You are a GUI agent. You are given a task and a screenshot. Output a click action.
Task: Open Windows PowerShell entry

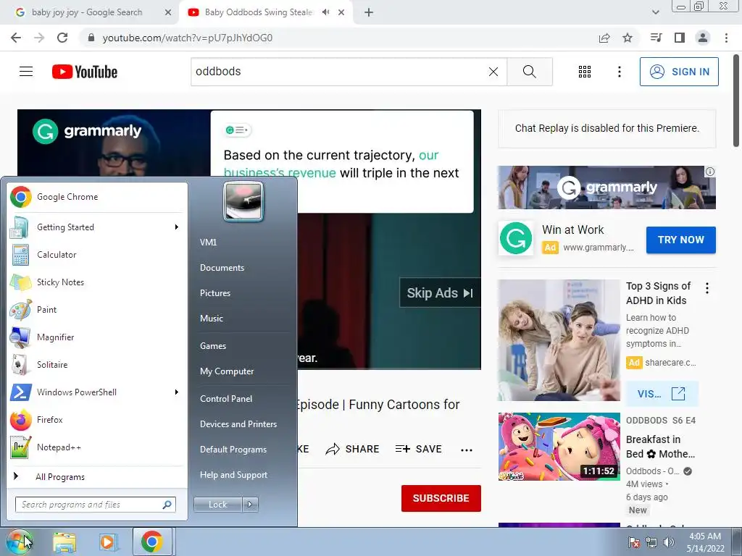point(97,392)
